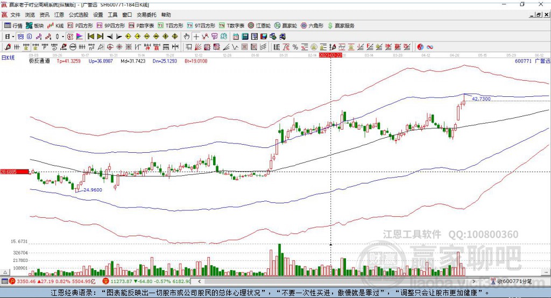Screen dimensions: 551x298
Task: Select the n² number-square tool
Action: coord(91,47)
